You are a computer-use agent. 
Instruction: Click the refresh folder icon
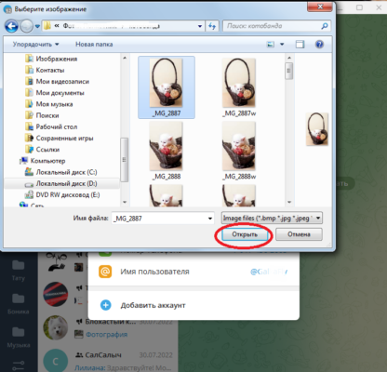pyautogui.click(x=212, y=26)
